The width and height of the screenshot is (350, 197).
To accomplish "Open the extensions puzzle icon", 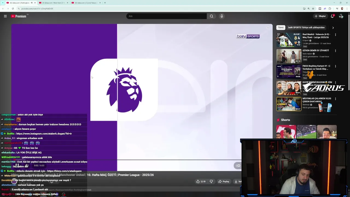I will tap(330, 8).
